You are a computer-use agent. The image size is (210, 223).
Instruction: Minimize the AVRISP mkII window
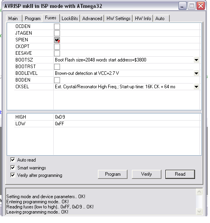click(x=182, y=6)
